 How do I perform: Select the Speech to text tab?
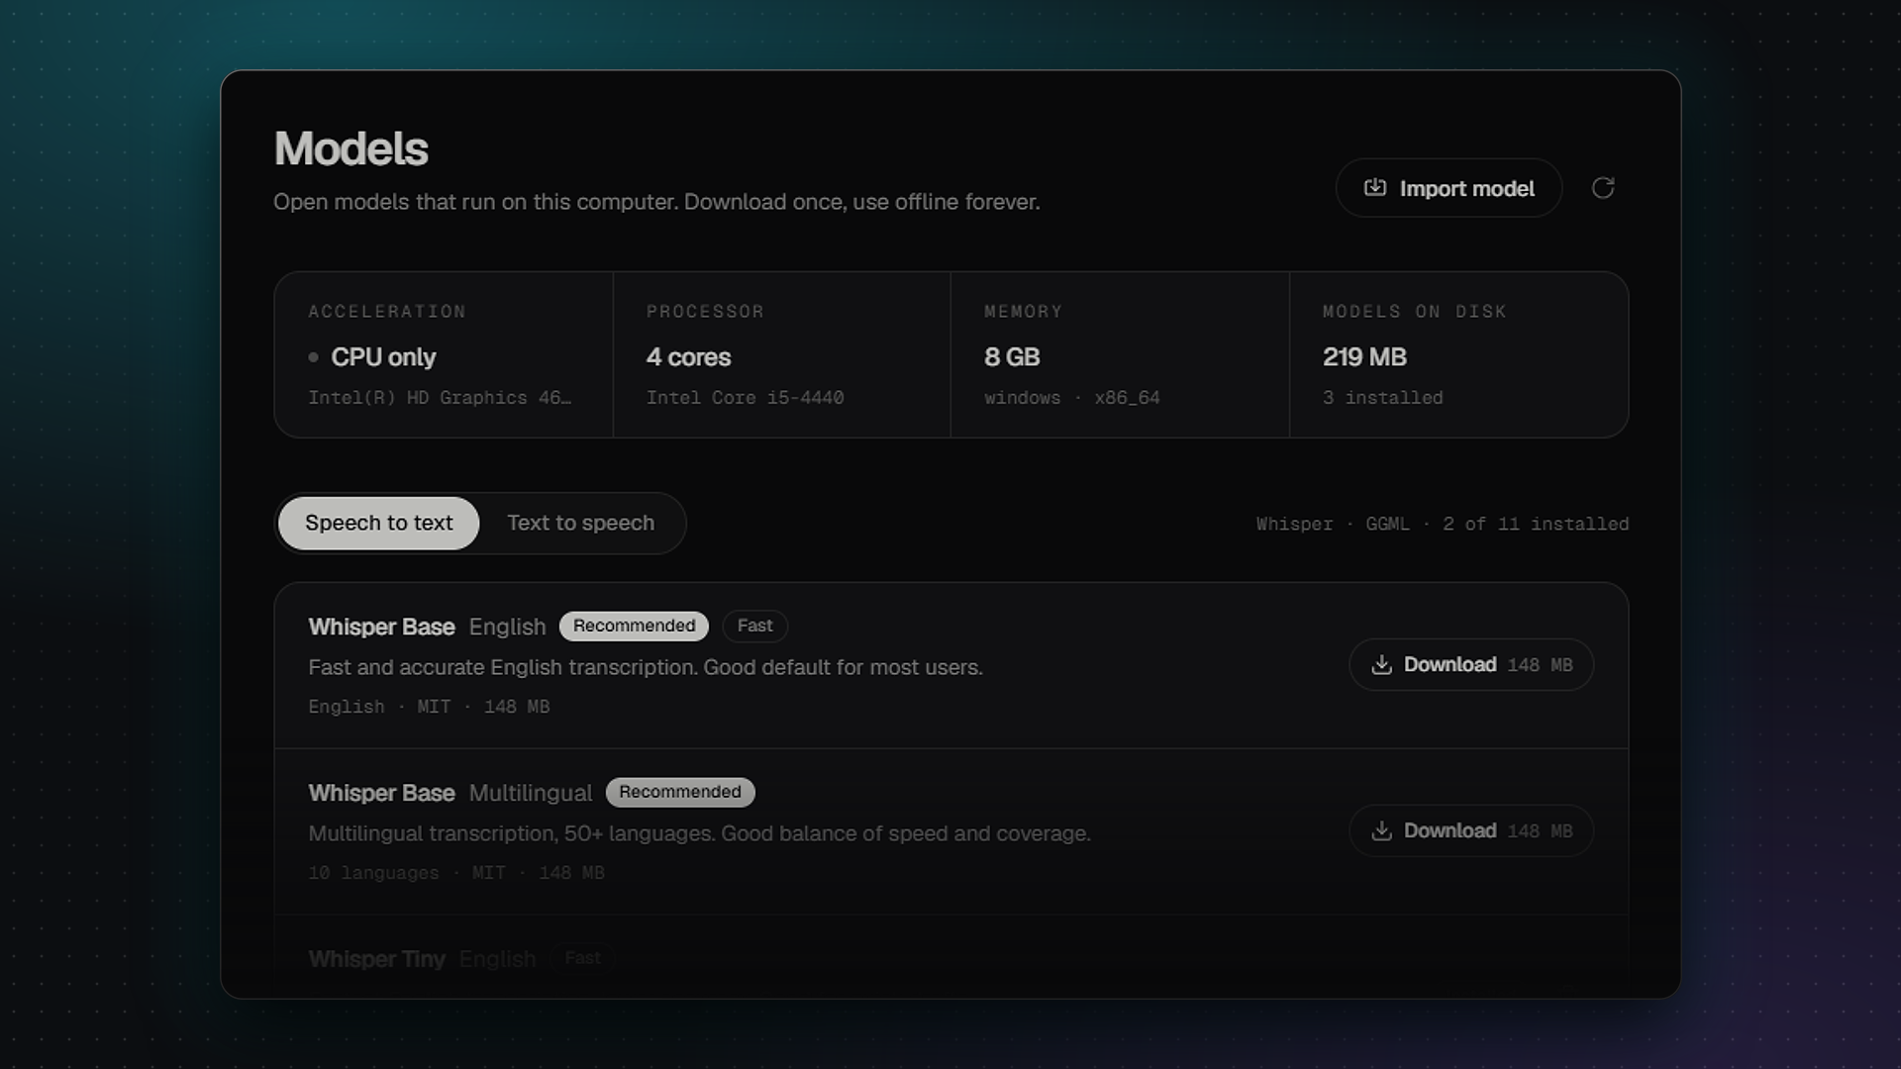click(x=378, y=523)
